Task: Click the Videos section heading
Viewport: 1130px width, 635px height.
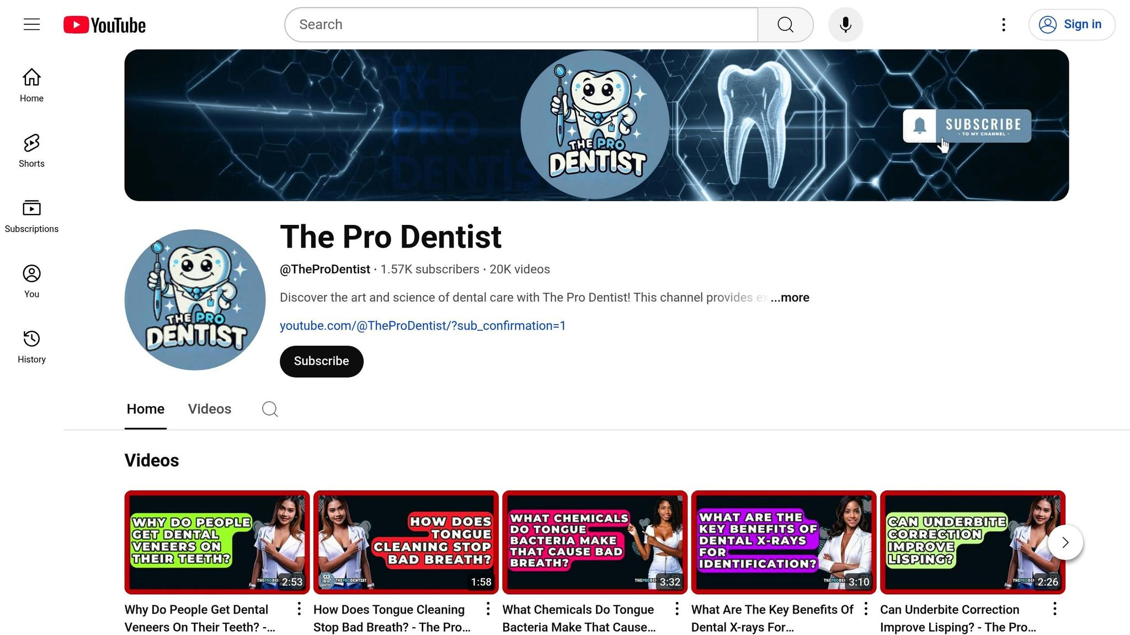Action: pos(152,460)
